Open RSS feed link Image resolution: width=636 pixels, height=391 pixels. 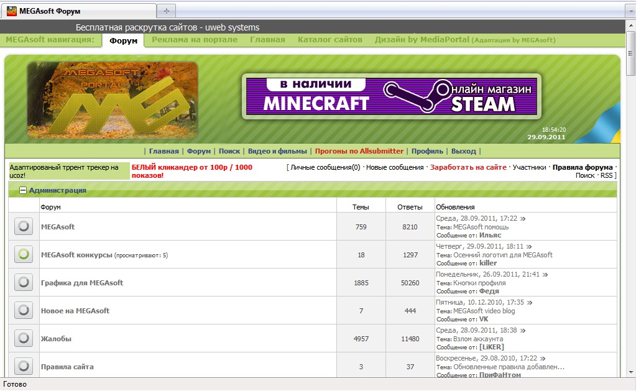point(606,175)
